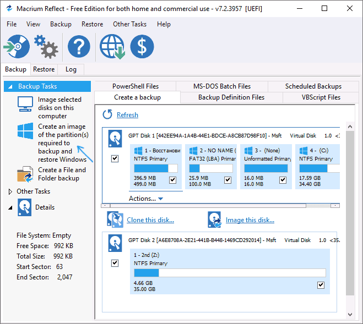This screenshot has width=363, height=324.
Task: Click Disk 1 horizontal scrollbar right arrow
Action: click(335, 206)
